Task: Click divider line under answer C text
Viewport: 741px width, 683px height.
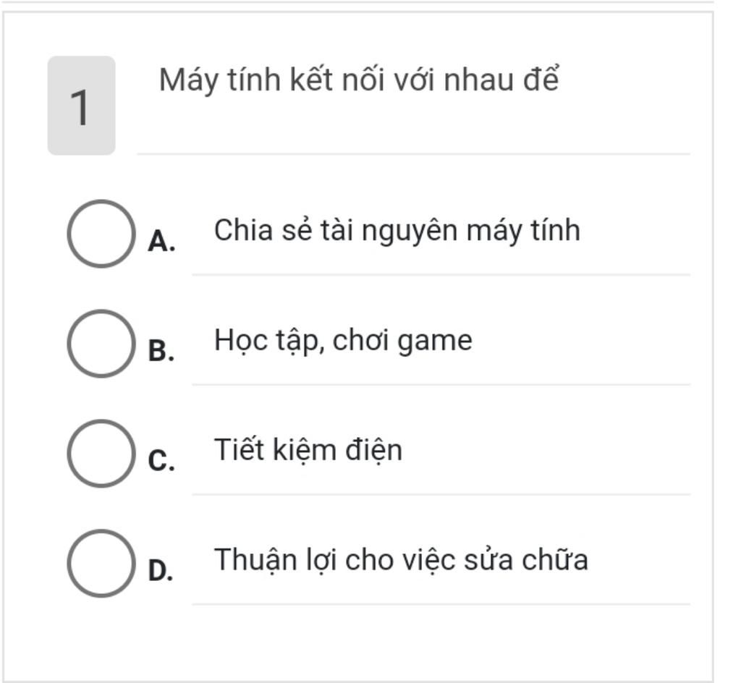Action: pos(441,495)
